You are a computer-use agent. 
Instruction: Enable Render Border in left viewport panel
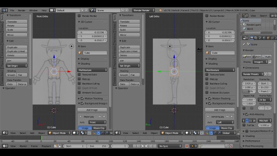(79, 16)
